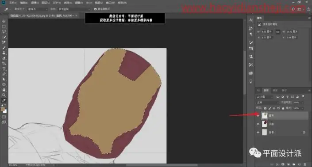Select the Zoom magnifier tool
This screenshot has height=167, width=312.
4,95
